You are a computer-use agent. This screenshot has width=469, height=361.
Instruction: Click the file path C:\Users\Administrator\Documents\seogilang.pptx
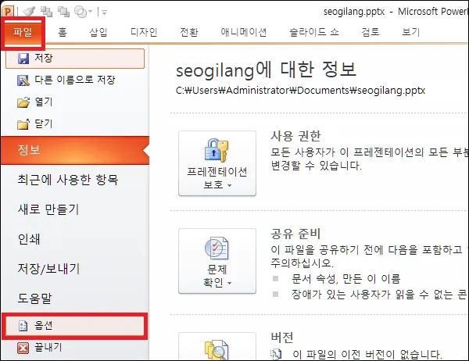click(300, 91)
